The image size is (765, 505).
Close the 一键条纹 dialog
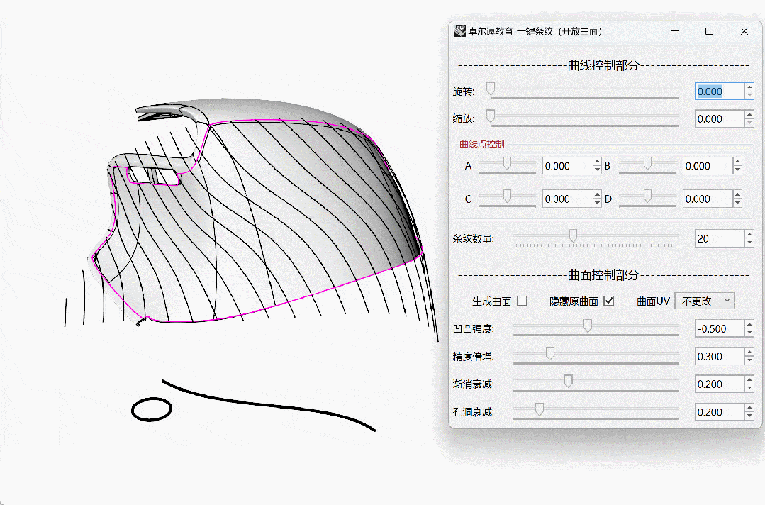[x=744, y=31]
